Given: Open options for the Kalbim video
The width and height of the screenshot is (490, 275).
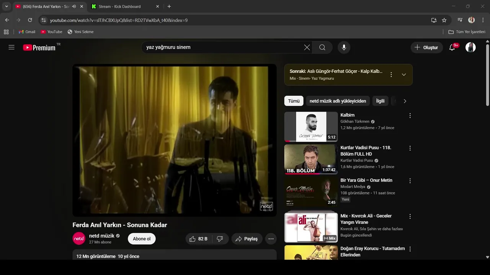Looking at the screenshot, I should pyautogui.click(x=410, y=116).
